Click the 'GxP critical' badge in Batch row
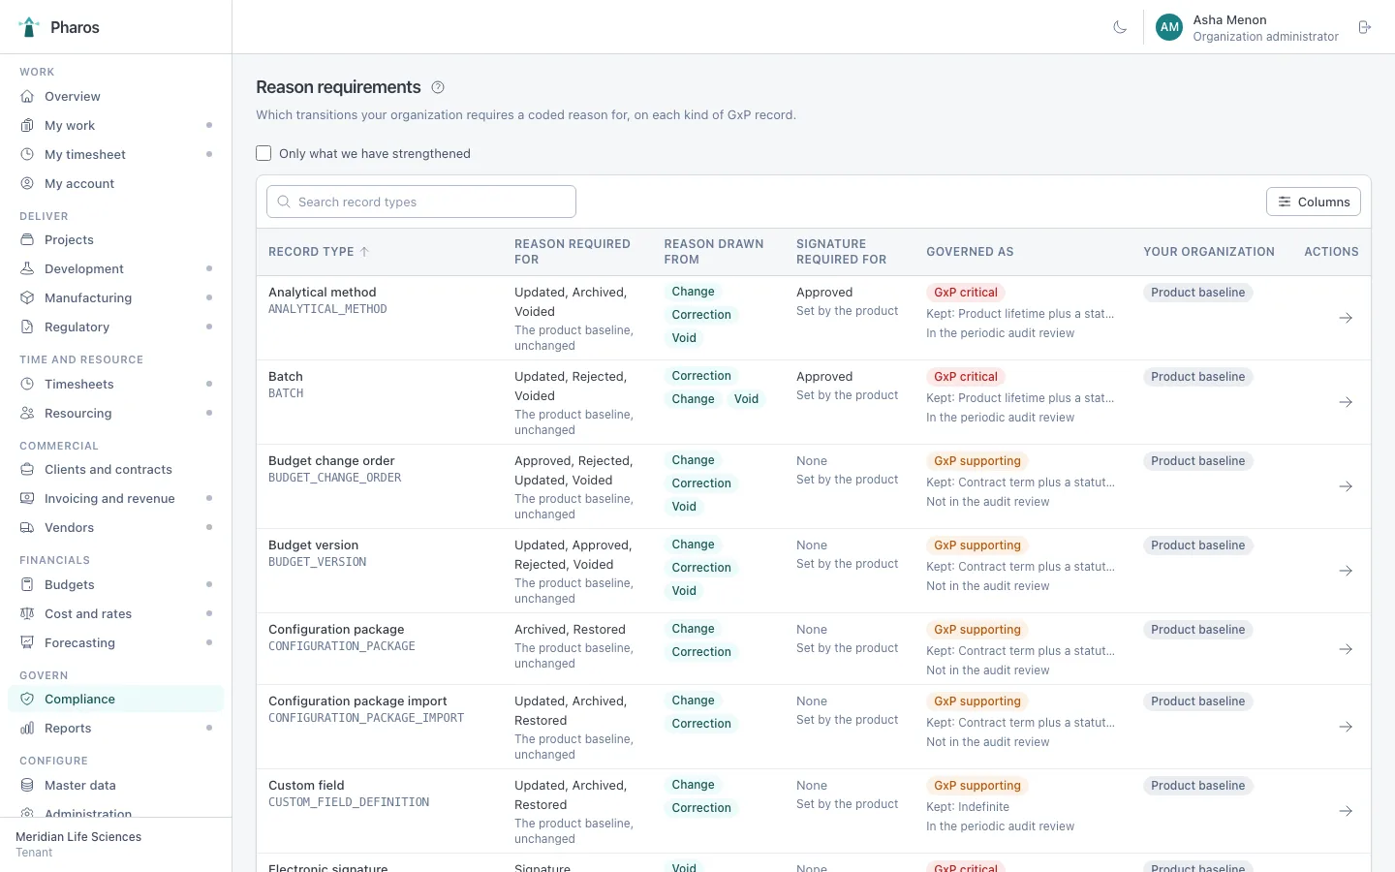 [965, 377]
